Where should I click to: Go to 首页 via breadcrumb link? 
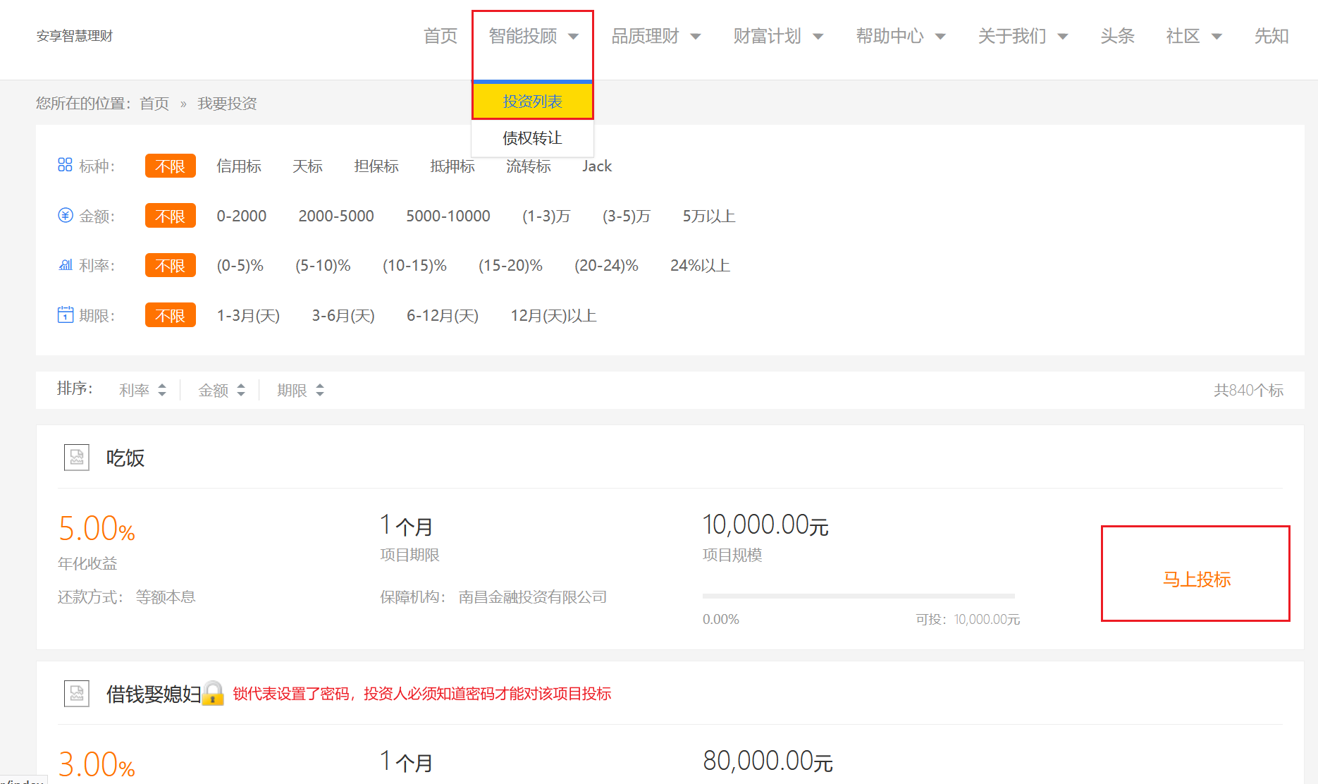click(x=154, y=104)
